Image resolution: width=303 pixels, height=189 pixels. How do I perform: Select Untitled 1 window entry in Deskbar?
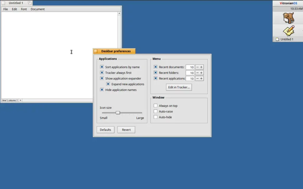click(x=286, y=39)
